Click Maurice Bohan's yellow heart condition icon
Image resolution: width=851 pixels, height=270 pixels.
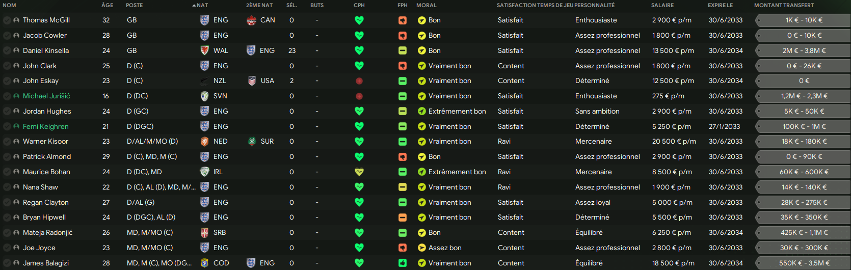359,172
